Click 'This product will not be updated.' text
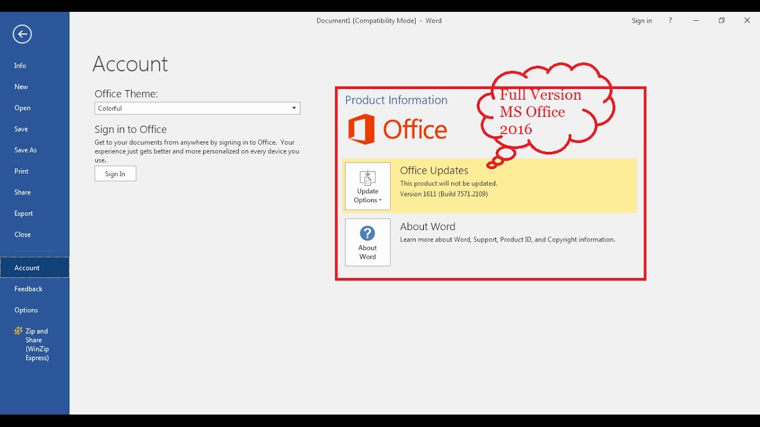 pyautogui.click(x=449, y=183)
